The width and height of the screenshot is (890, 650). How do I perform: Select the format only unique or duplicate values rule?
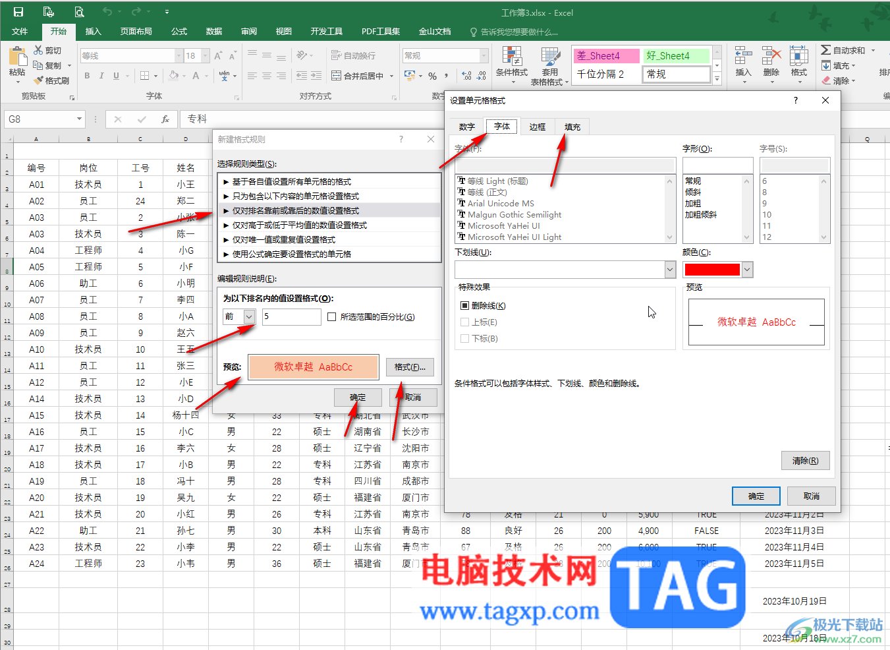329,240
